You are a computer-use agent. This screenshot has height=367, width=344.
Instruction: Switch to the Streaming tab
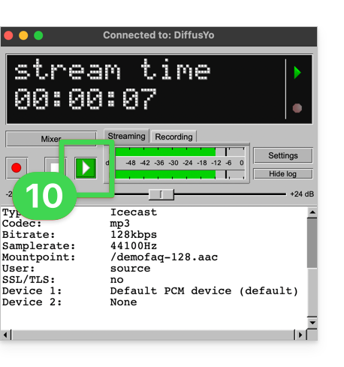(126, 136)
